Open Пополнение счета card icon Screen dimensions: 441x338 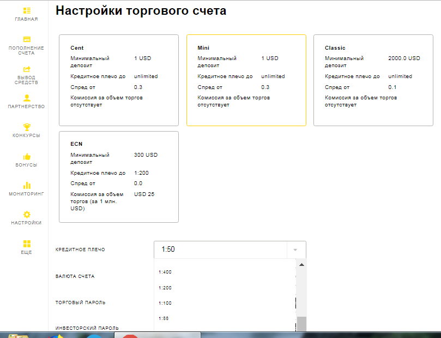click(27, 39)
